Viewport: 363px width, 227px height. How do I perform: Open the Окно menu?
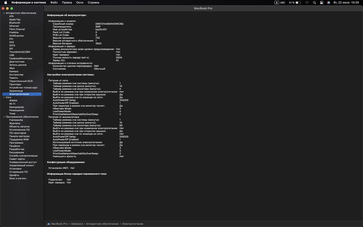[x=79, y=3]
